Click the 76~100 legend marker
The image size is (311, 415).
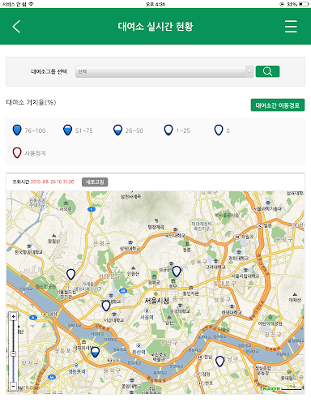17,130
